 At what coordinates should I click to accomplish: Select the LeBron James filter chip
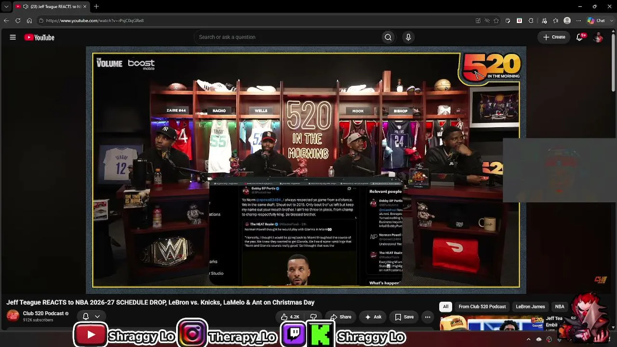[530, 307]
